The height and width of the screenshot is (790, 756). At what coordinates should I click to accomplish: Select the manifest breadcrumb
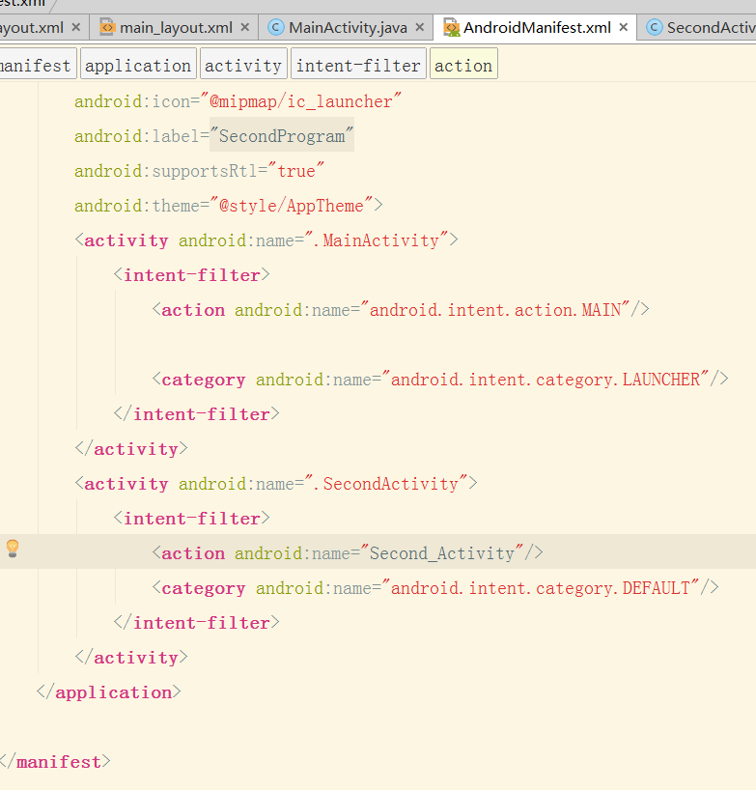(x=36, y=66)
